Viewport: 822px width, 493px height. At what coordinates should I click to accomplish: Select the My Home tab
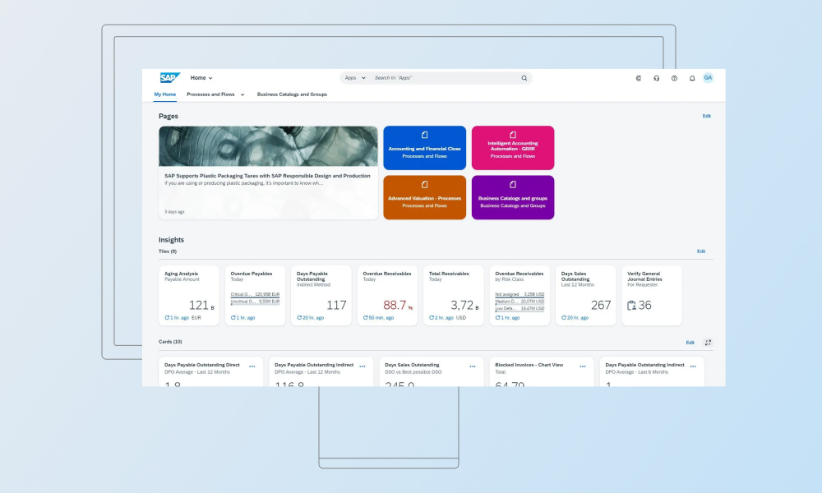164,94
